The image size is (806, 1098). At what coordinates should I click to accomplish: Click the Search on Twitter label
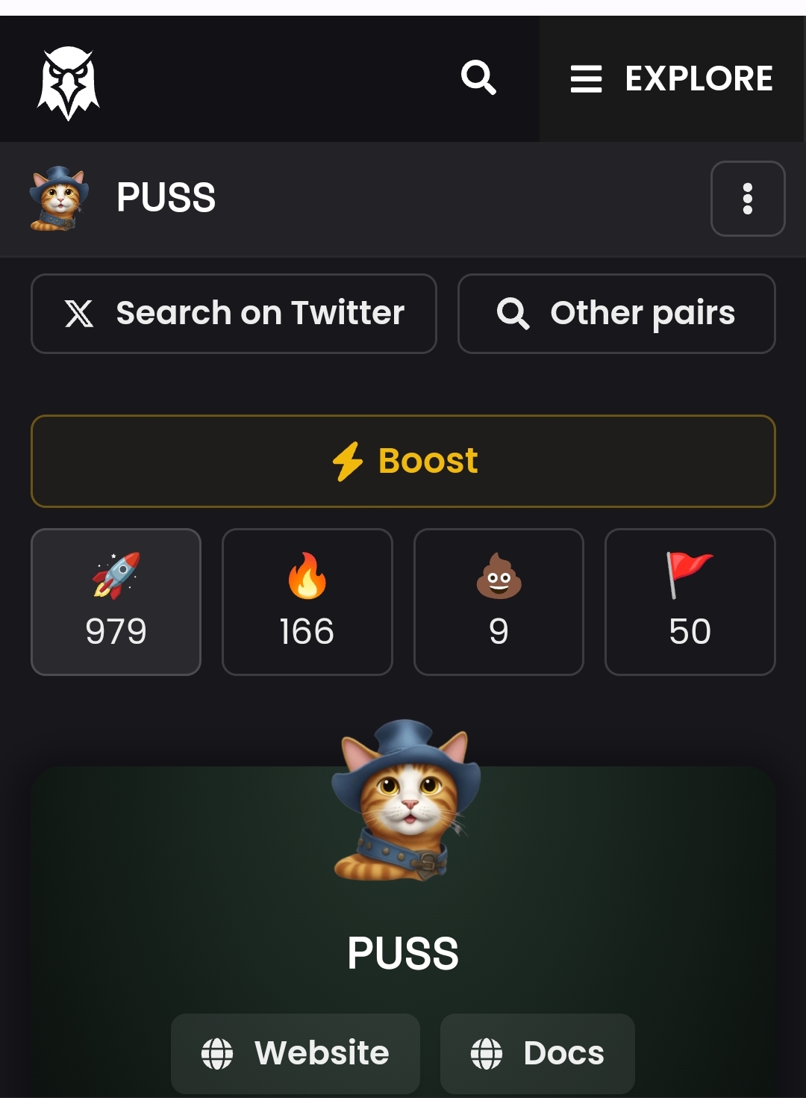(x=260, y=313)
